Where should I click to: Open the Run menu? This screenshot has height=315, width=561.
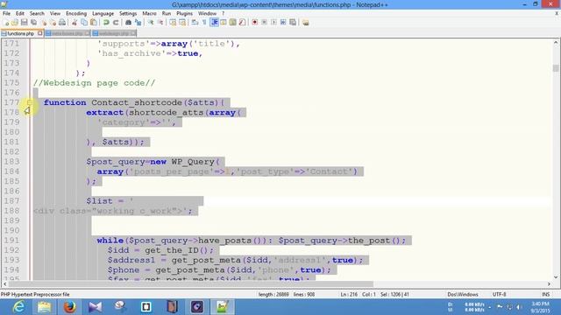coord(167,13)
